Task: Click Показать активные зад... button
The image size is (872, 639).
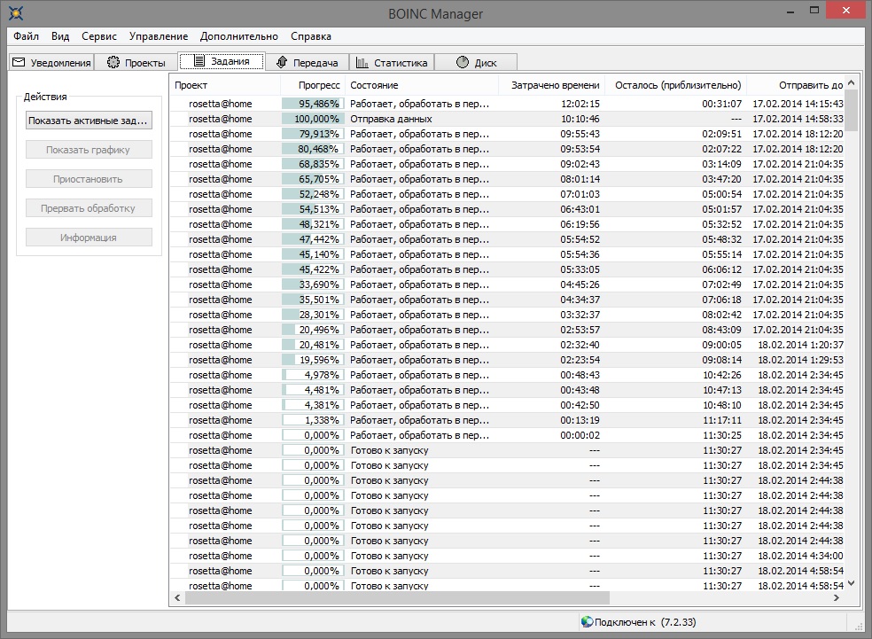Action: coord(89,121)
